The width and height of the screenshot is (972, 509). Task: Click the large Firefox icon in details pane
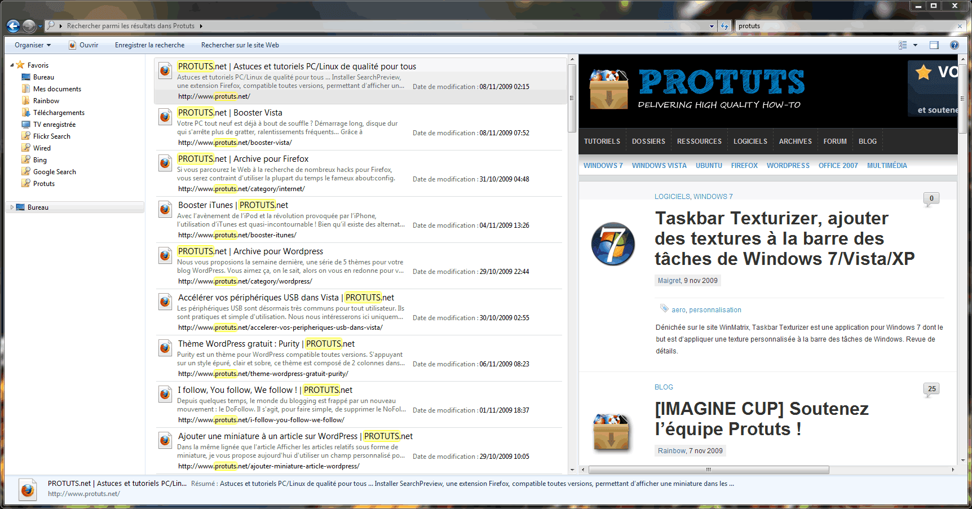coord(27,490)
